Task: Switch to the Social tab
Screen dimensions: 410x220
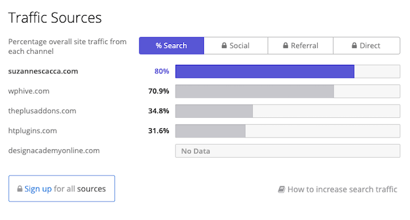Action: pos(236,46)
